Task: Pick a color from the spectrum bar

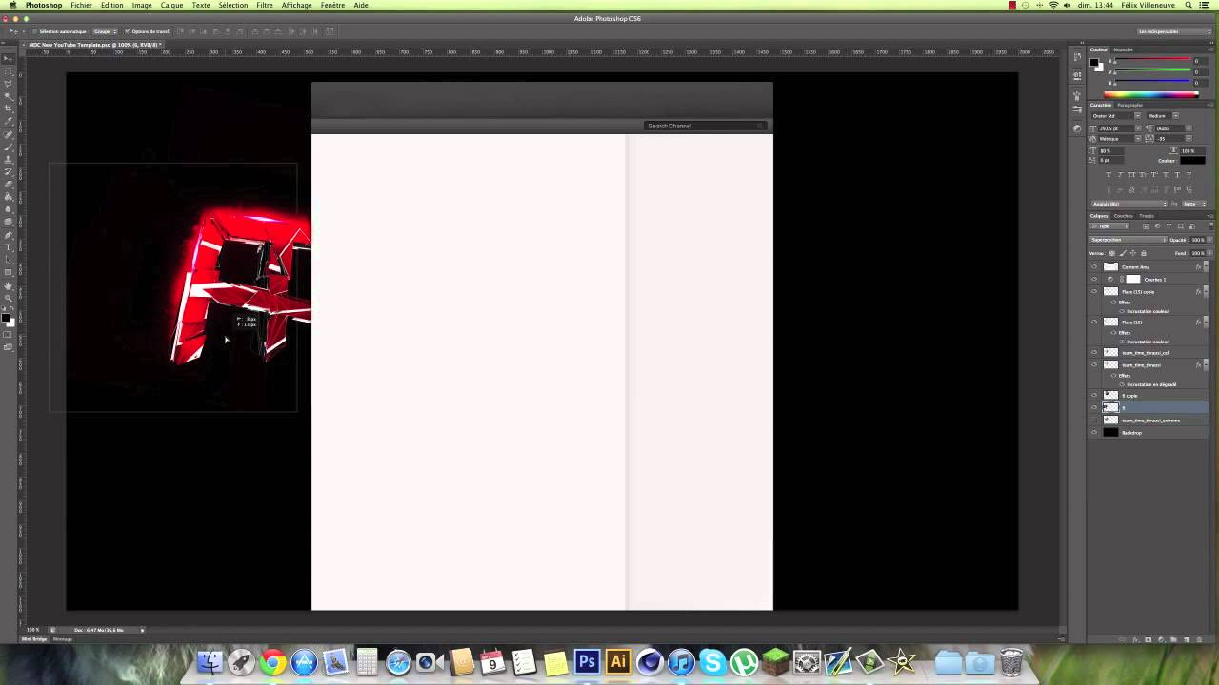Action: (x=1150, y=94)
